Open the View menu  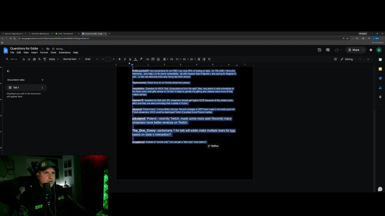coord(26,52)
